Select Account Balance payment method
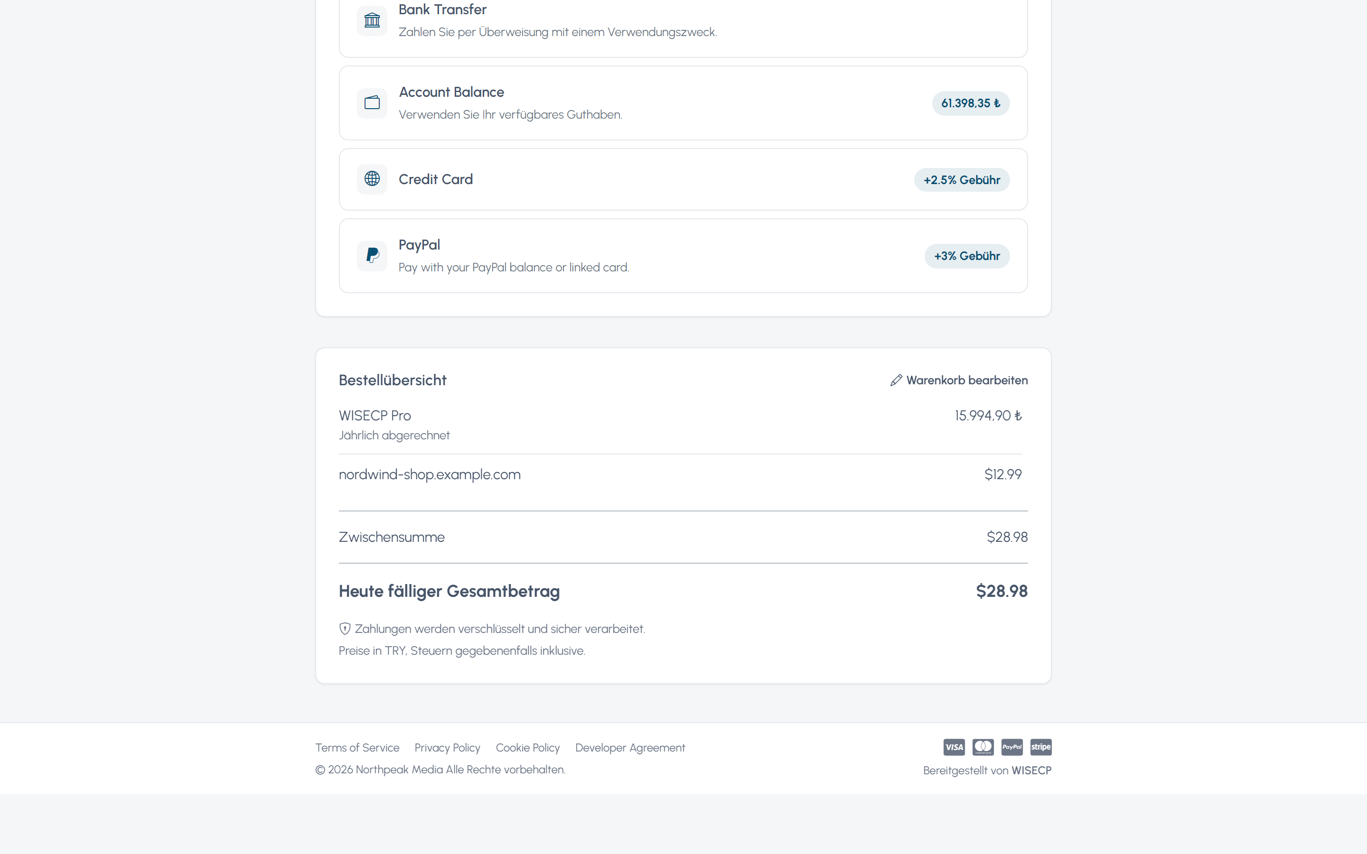1367x854 pixels. (x=683, y=103)
